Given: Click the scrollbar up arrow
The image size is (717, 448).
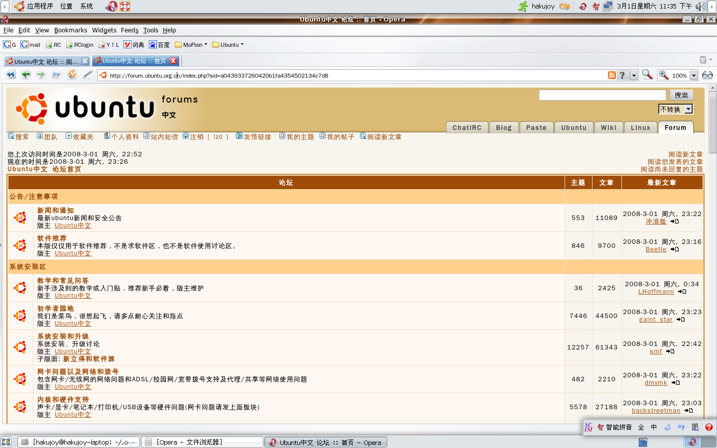Looking at the screenshot, I should [713, 88].
